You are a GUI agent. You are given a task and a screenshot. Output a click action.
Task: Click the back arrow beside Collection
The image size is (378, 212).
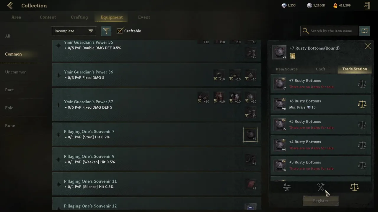pos(10,6)
